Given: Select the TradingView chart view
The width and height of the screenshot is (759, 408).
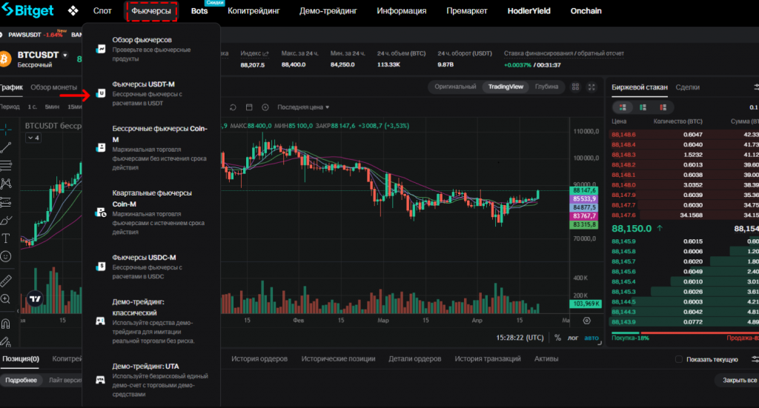Looking at the screenshot, I should 506,87.
